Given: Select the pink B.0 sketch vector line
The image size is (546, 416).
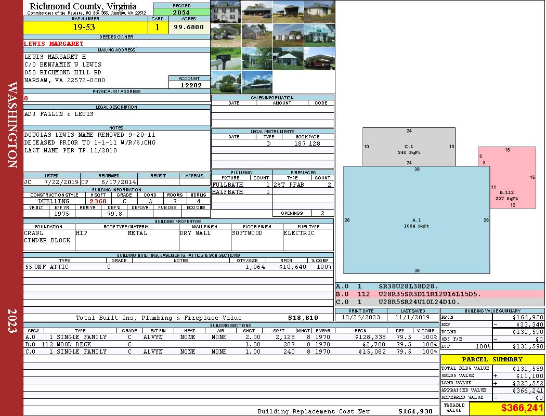Looking at the screenshot, I should click(439, 294).
